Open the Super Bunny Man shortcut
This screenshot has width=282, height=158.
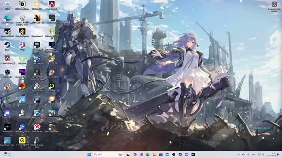[x=7, y=141]
